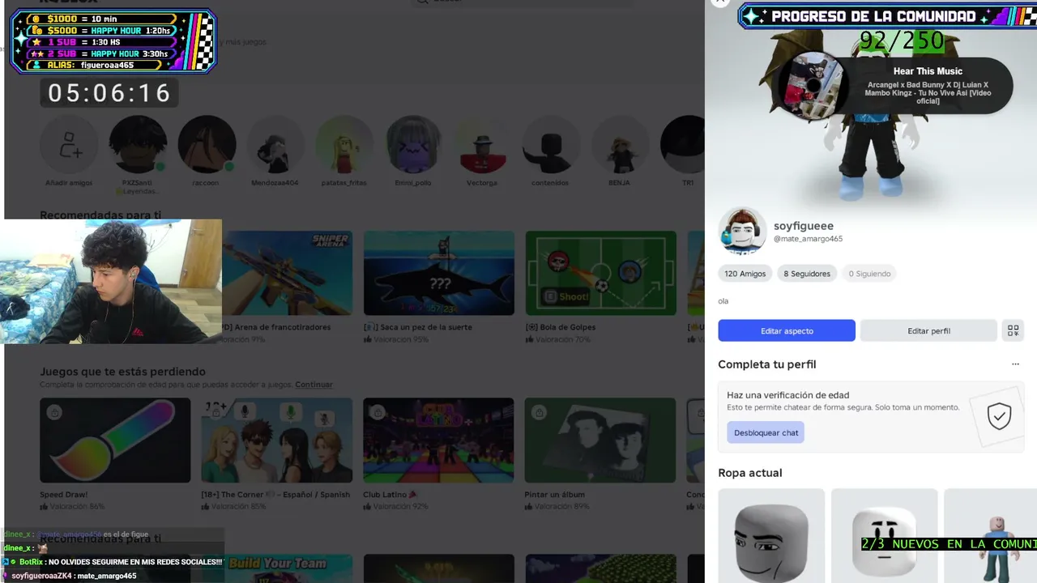The image size is (1037, 583).
Task: Open the 120 Amigos list
Action: coord(745,274)
